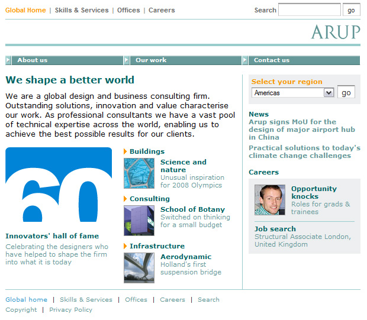
Task: Click the Aerodynamic bridge thumbnail image
Action: click(x=139, y=268)
